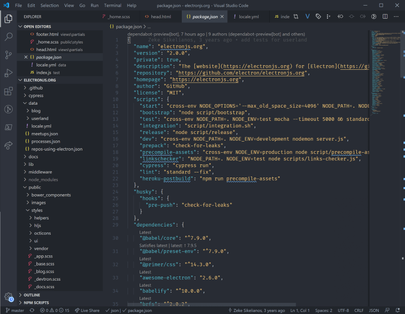Image resolution: width=405 pixels, height=314 pixels.
Task: Toggle word wrap via more actions ellipsis
Action: click(396, 16)
